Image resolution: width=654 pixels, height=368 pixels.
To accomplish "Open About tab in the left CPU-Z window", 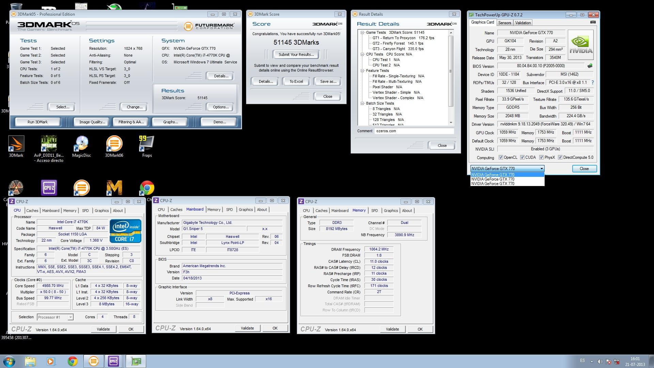I will click(x=118, y=211).
